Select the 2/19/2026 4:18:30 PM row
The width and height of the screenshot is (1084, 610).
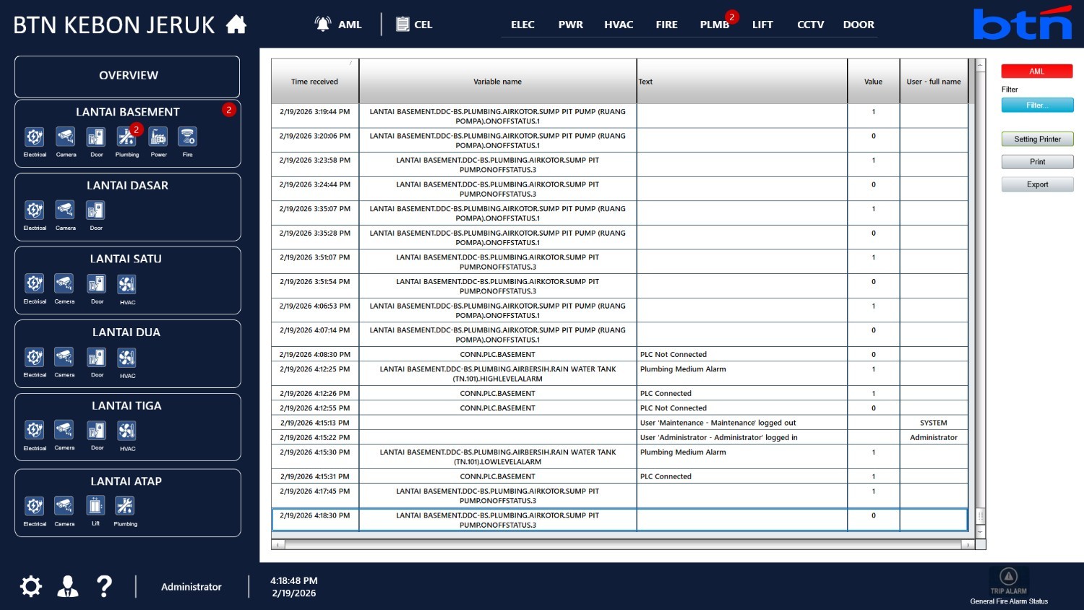coord(620,520)
